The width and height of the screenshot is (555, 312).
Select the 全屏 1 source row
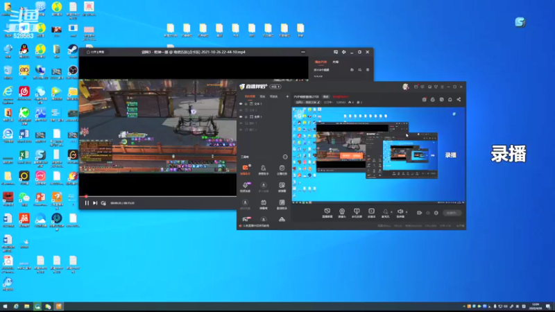click(264, 116)
